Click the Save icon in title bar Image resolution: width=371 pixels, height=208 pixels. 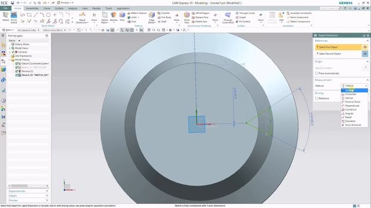pyautogui.click(x=12, y=3)
